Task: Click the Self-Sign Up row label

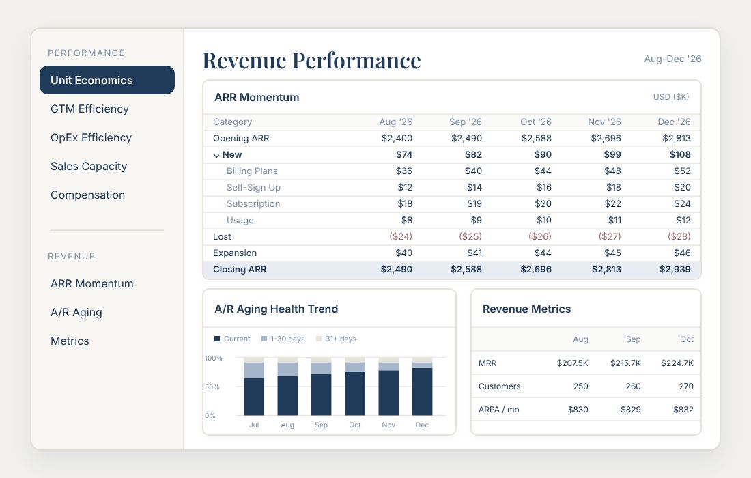Action: pyautogui.click(x=253, y=187)
